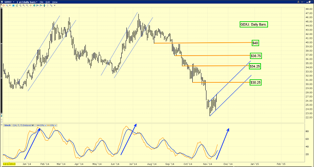The width and height of the screenshot is (314, 167).
Task: Select the trendline drawing tool icon
Action: coord(20,5)
